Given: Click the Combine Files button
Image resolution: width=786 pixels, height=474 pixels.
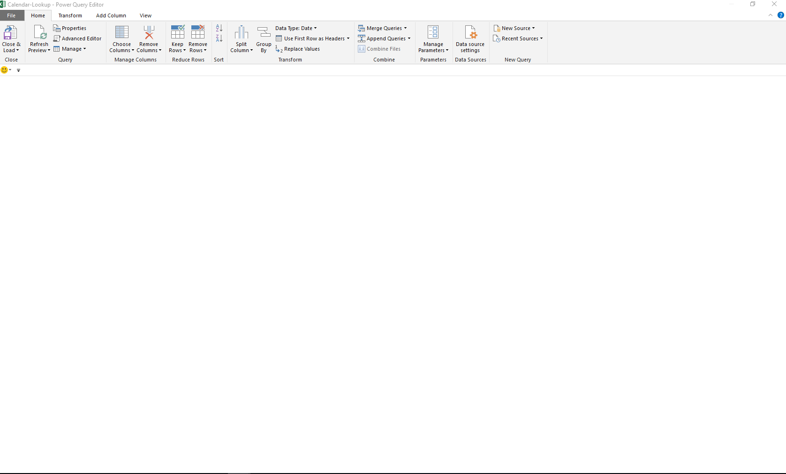Looking at the screenshot, I should [379, 49].
